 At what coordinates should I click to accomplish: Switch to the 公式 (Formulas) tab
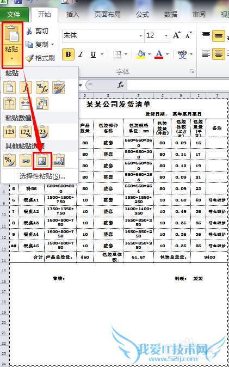(x=143, y=15)
